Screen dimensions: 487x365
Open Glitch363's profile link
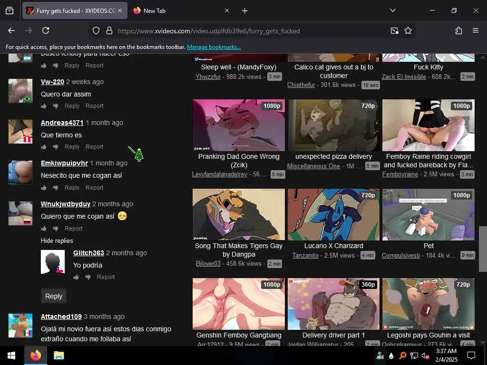[88, 253]
